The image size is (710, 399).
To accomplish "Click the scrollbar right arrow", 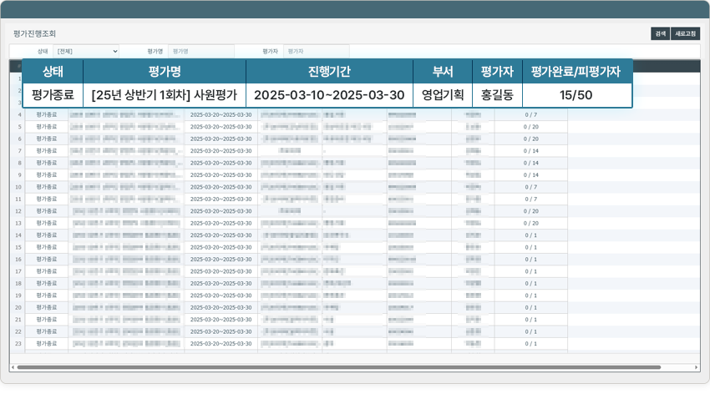I will (696, 367).
